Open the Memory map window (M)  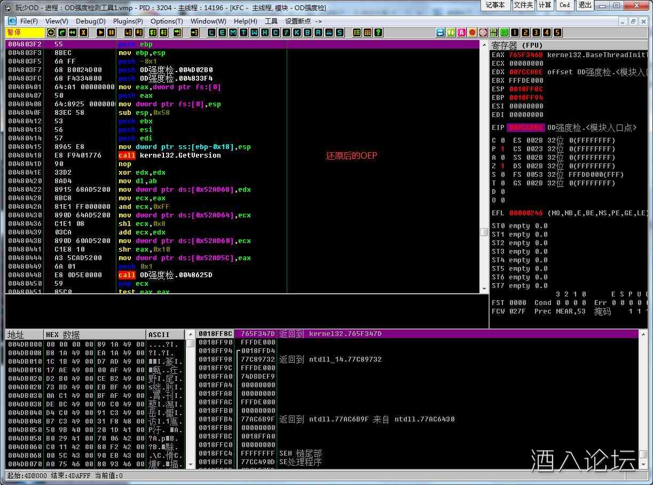(233, 33)
